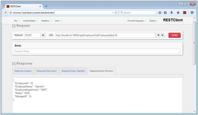The height and width of the screenshot is (115, 198).
Task: Click into the Request Body text area
Action: pyautogui.click(x=97, y=51)
